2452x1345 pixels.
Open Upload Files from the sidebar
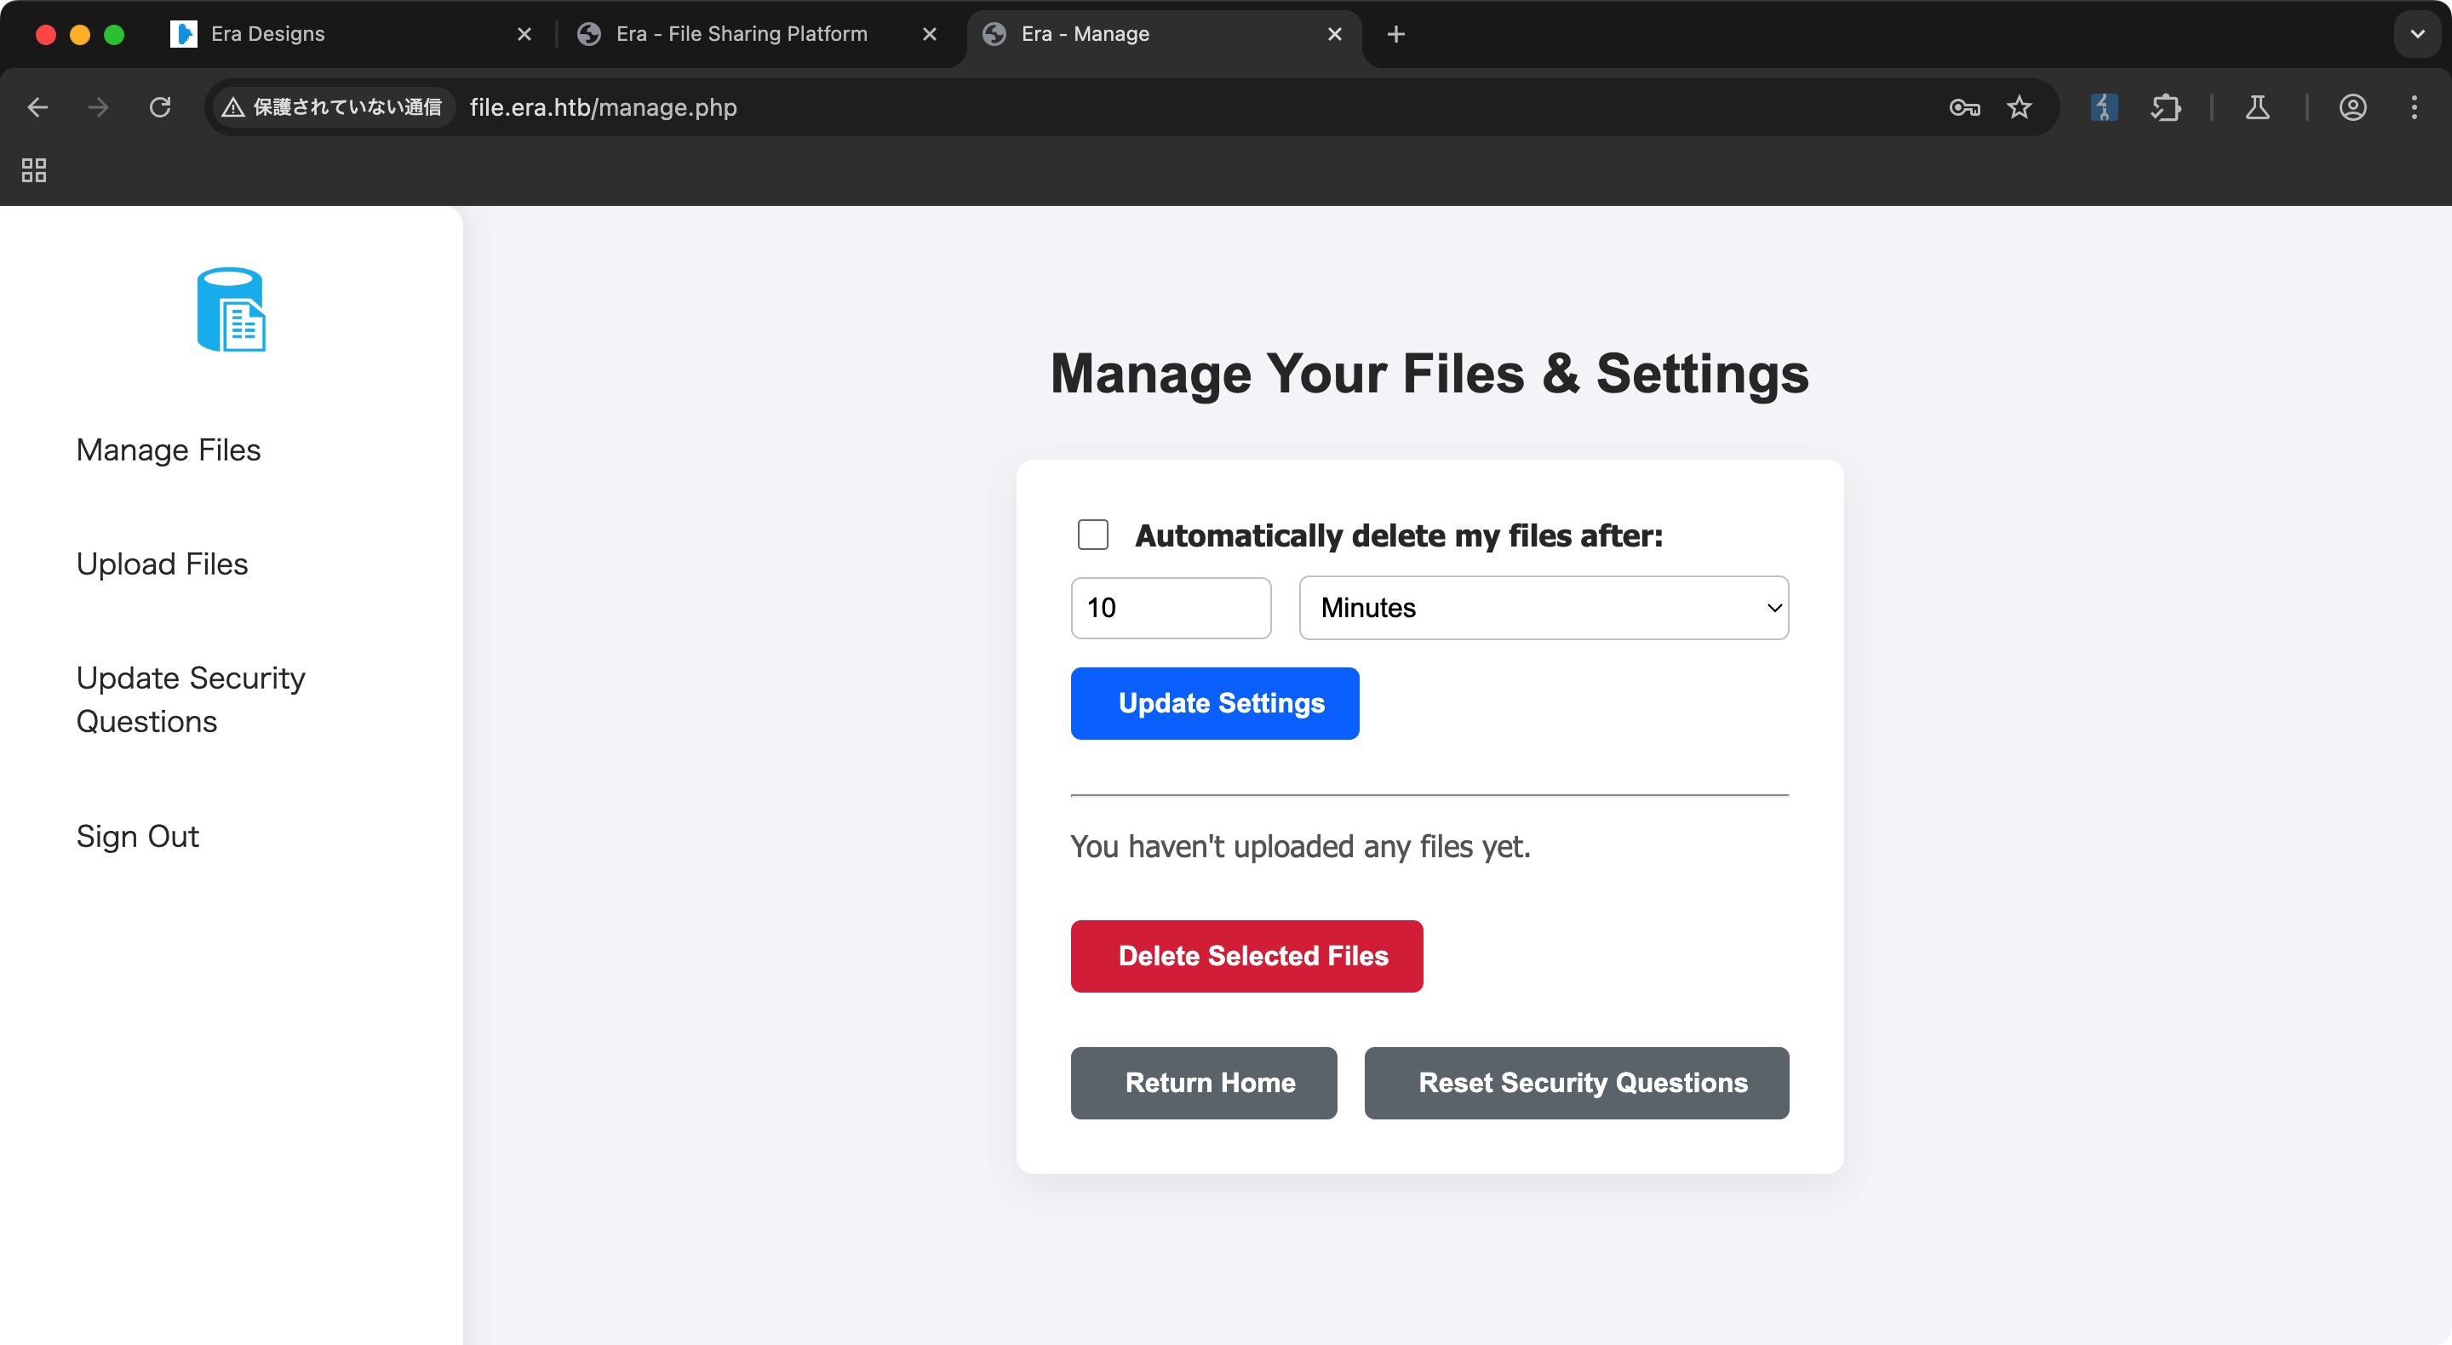(x=162, y=564)
